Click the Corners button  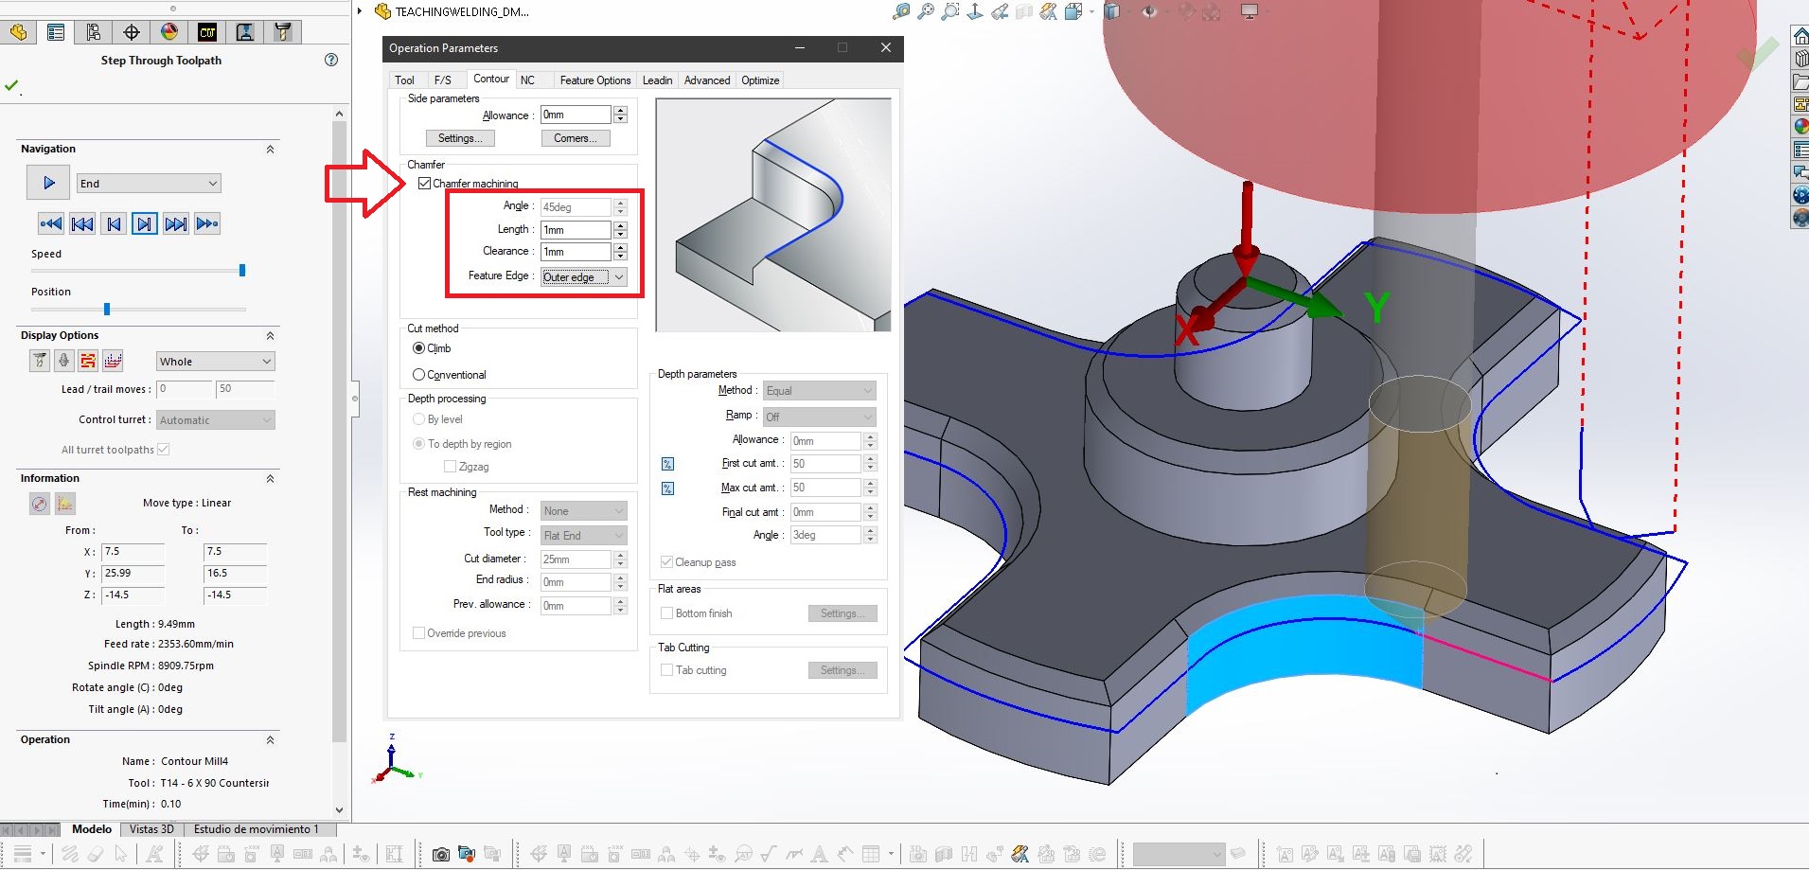(576, 138)
